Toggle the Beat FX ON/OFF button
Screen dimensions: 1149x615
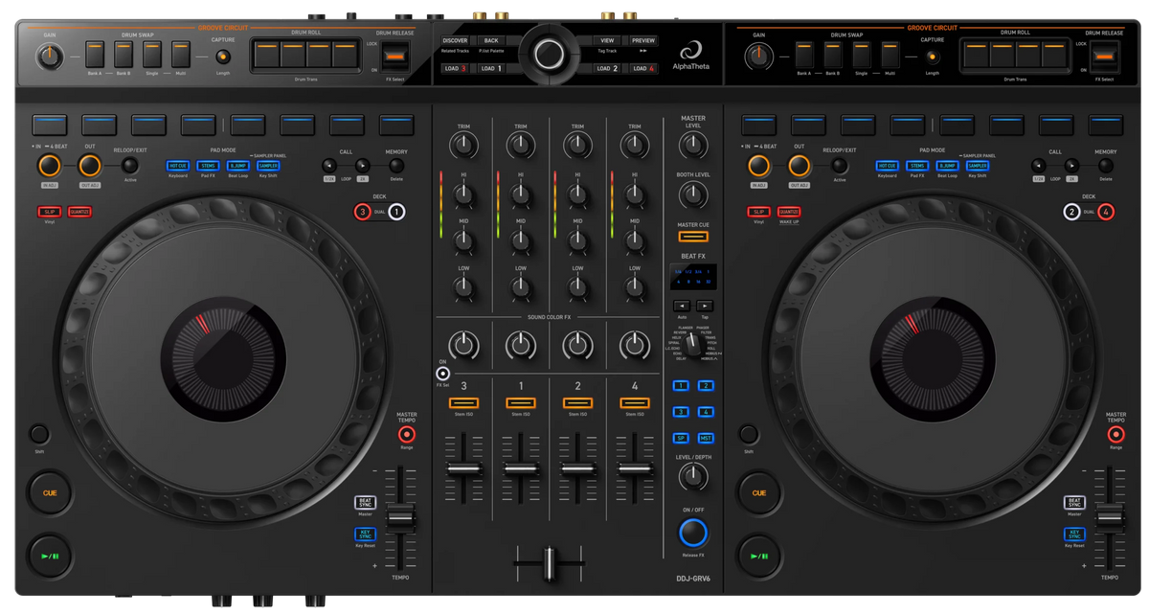[x=693, y=532]
